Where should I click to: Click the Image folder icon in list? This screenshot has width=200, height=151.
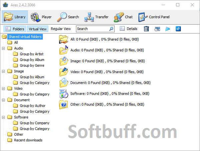pos(64,61)
